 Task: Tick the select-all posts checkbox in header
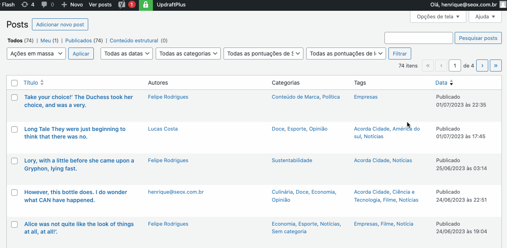pos(14,83)
